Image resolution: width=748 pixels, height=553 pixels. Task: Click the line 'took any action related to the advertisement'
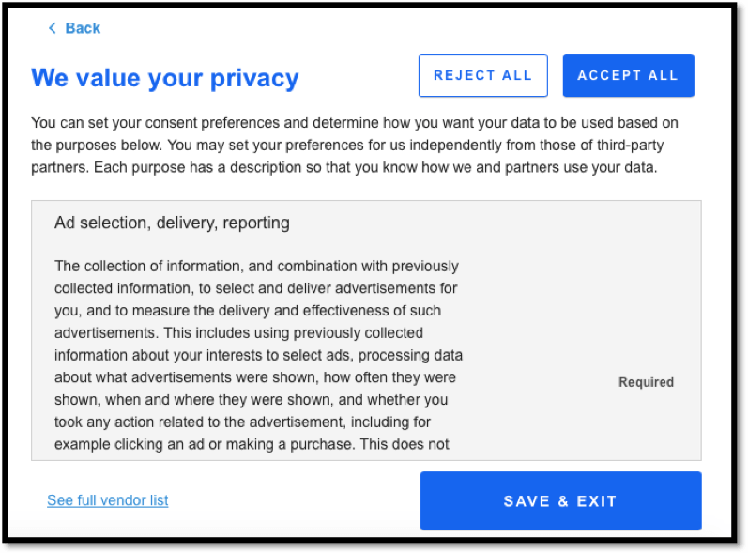243,422
